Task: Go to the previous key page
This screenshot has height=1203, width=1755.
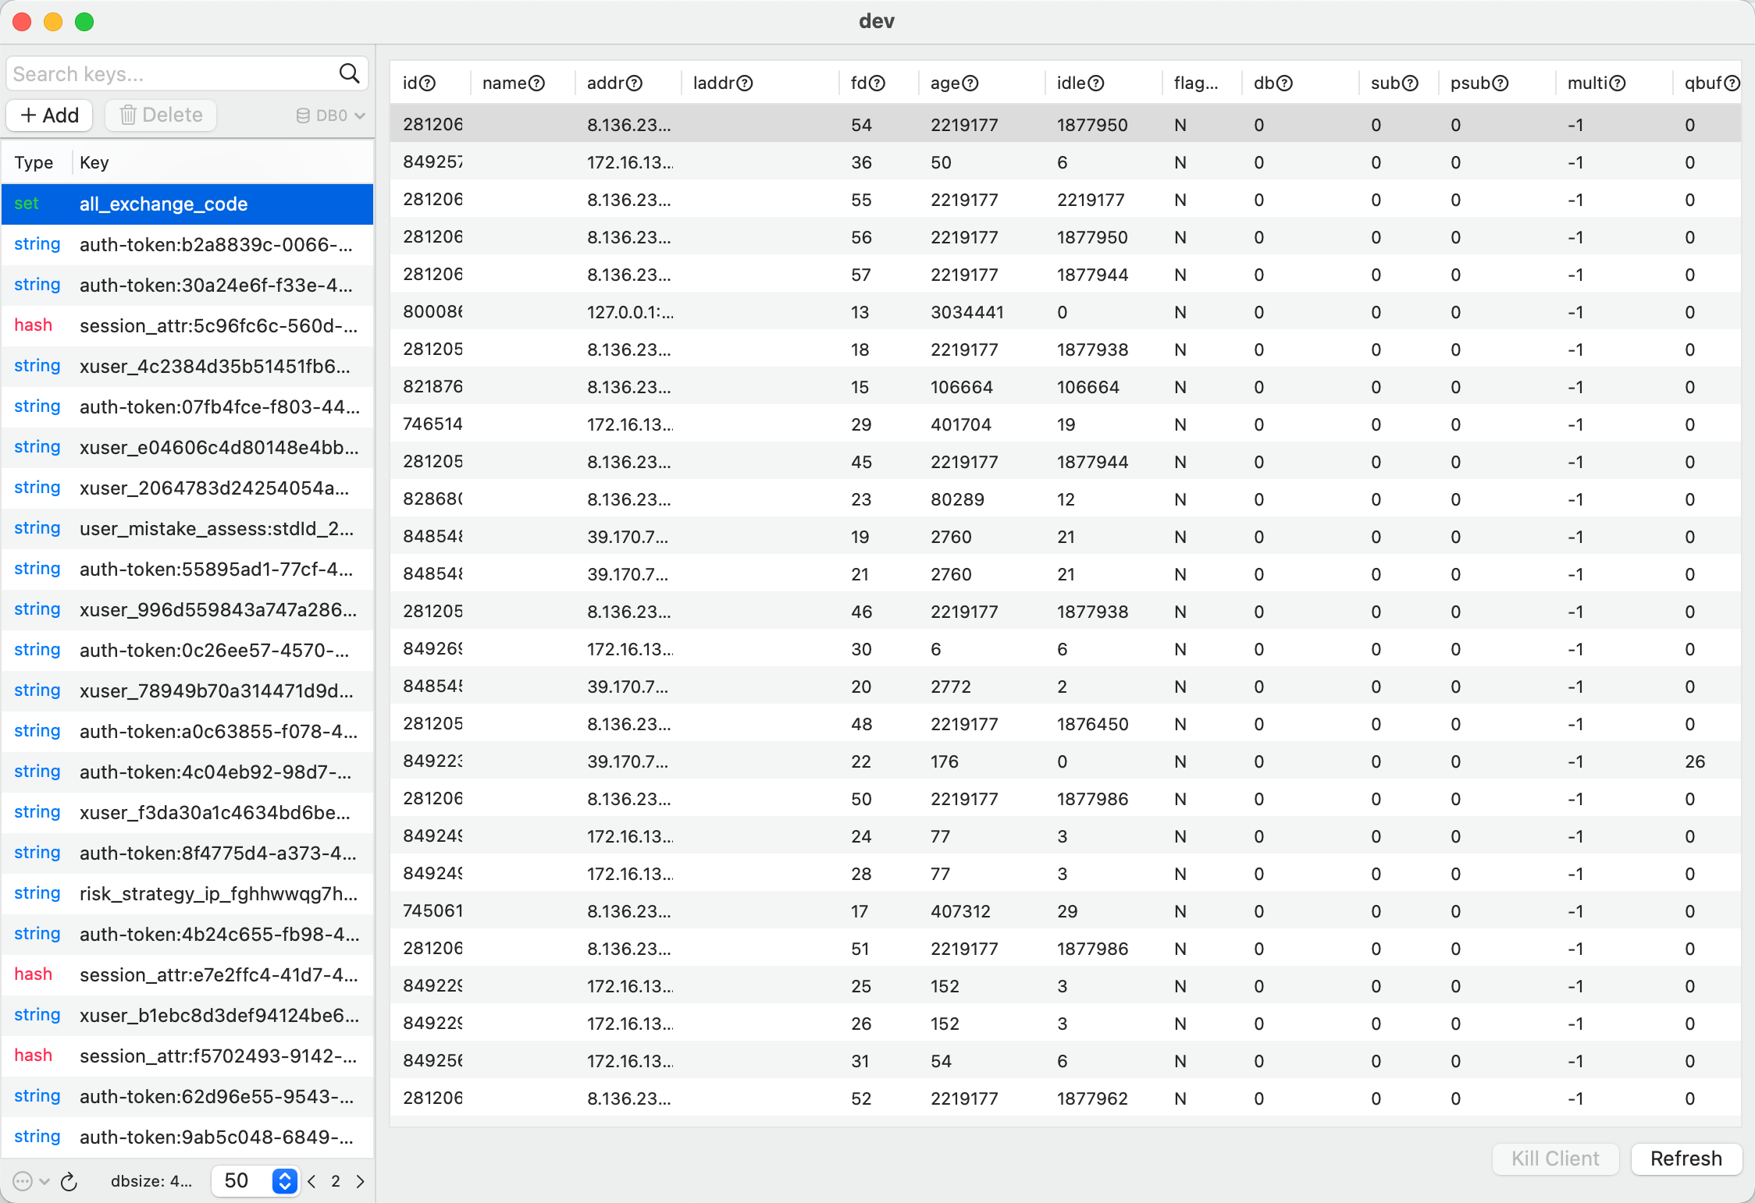Action: point(312,1181)
